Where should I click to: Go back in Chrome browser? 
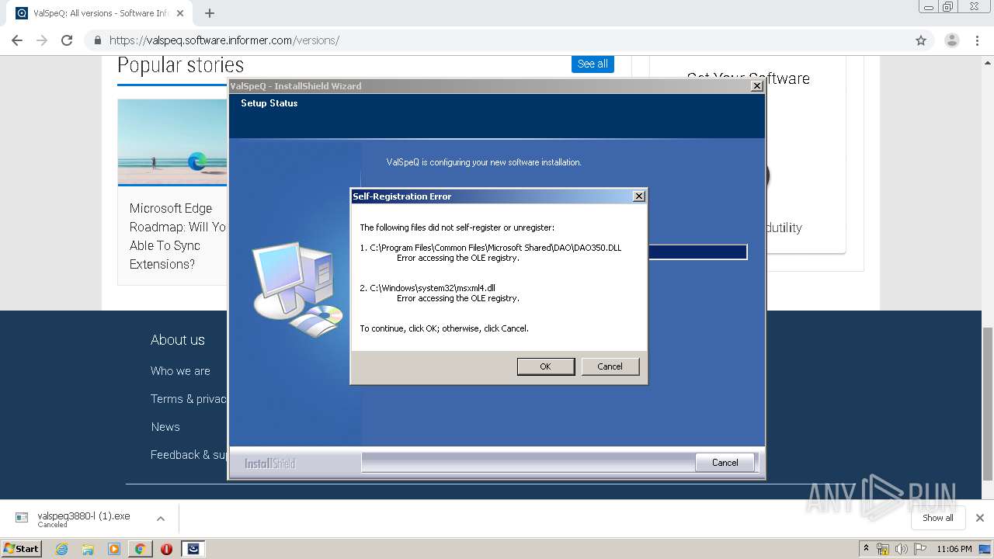(x=17, y=40)
